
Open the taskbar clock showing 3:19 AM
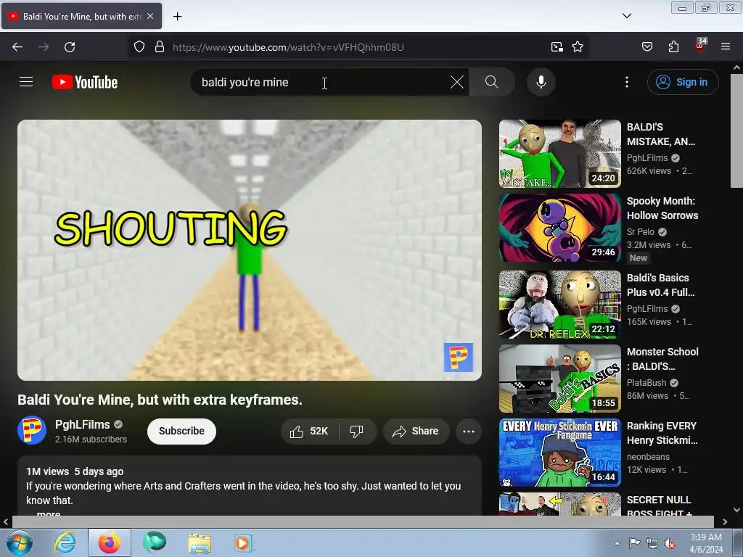(x=706, y=543)
